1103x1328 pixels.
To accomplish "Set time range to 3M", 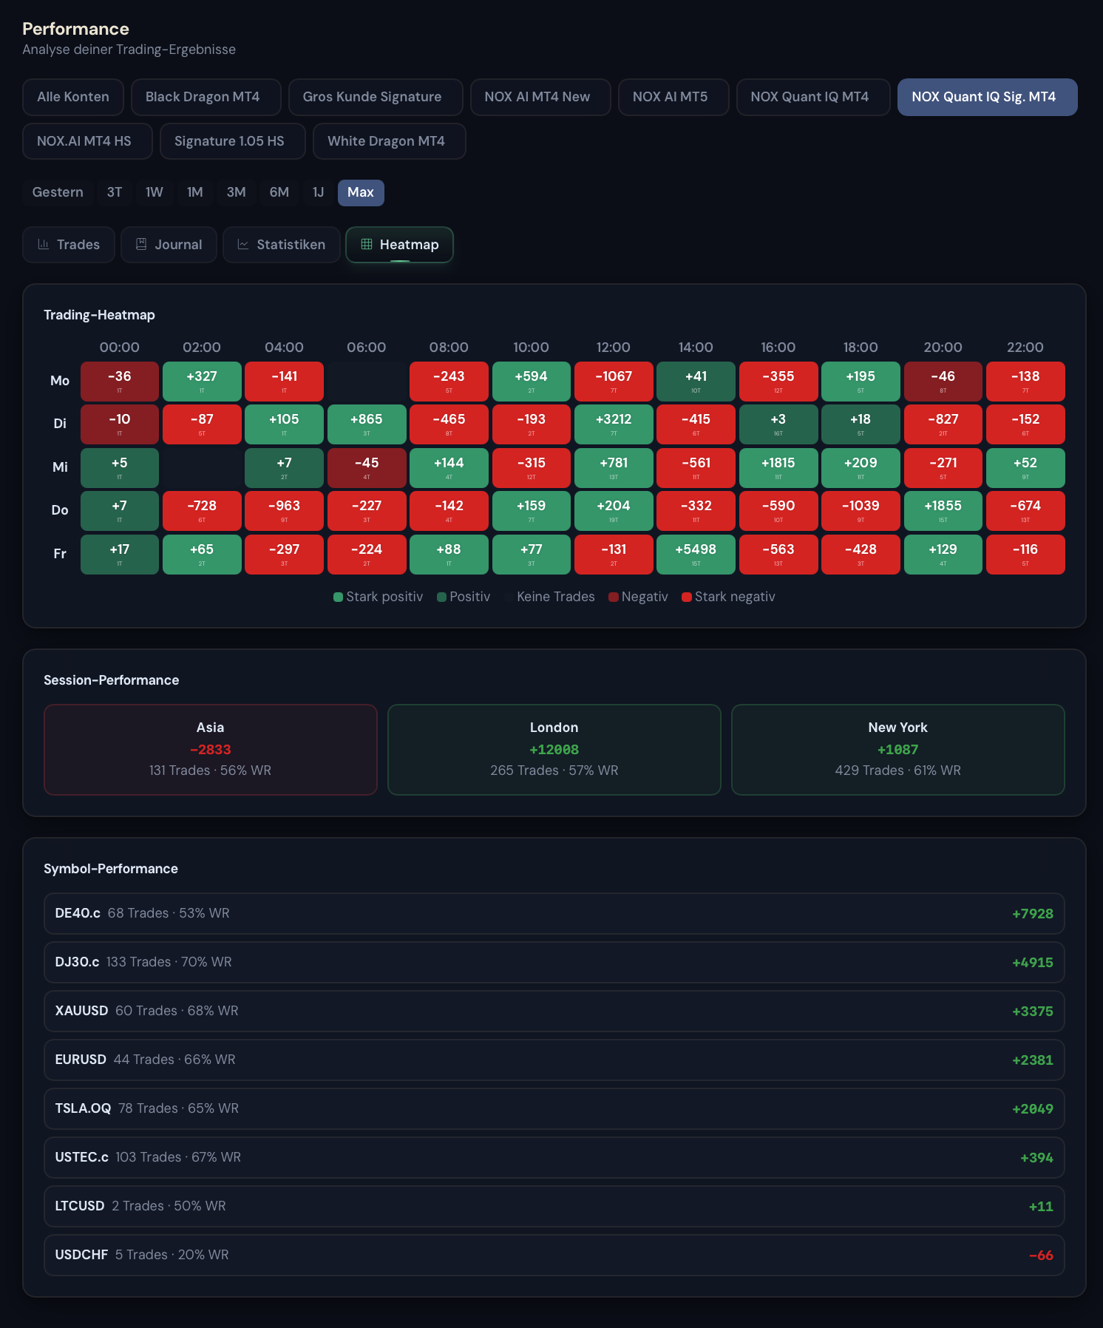I will point(237,192).
